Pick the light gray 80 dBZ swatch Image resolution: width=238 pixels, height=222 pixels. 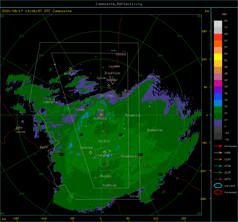click(218, 24)
